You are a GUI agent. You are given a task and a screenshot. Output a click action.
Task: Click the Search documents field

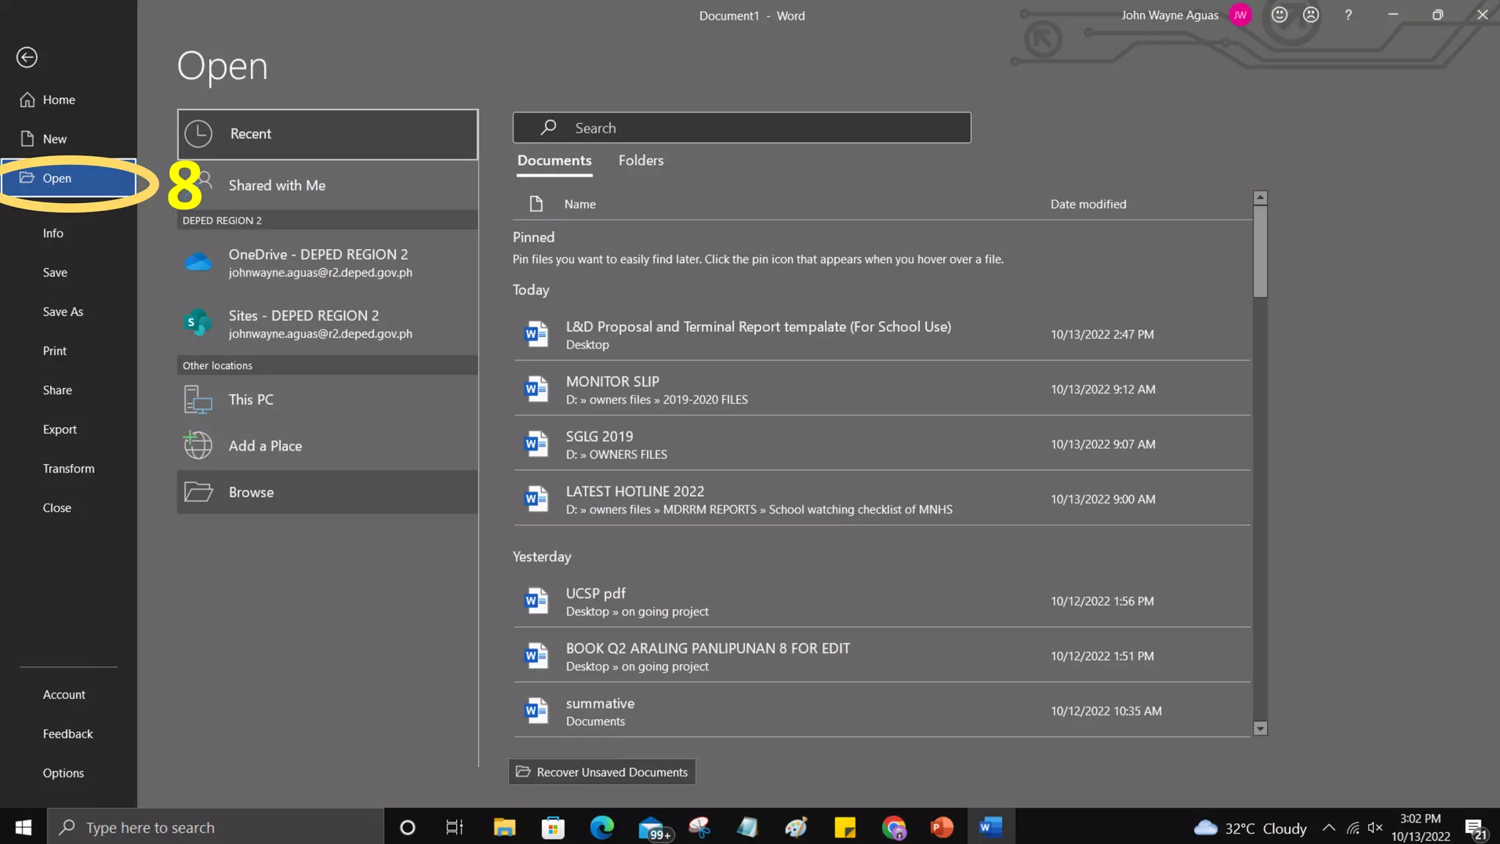(742, 127)
